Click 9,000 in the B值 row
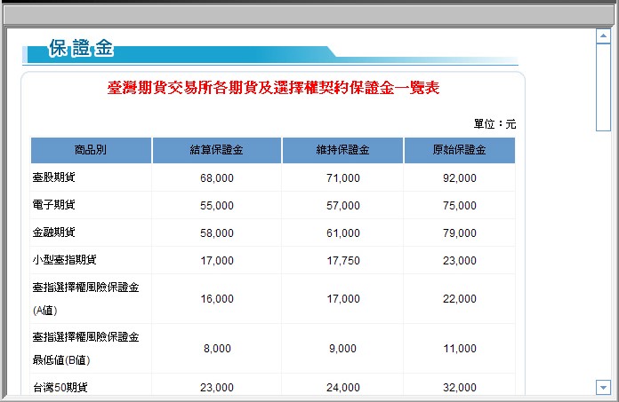 342,349
